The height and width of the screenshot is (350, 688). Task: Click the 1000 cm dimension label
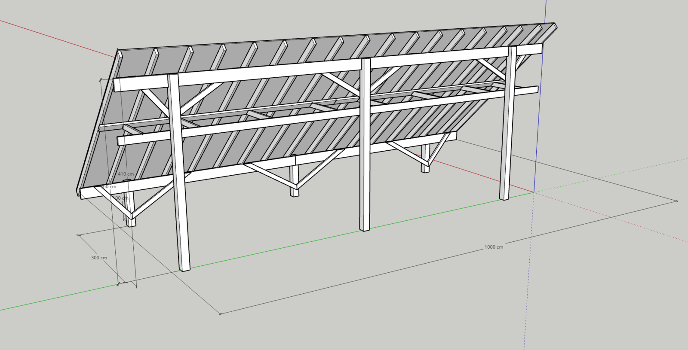[494, 247]
